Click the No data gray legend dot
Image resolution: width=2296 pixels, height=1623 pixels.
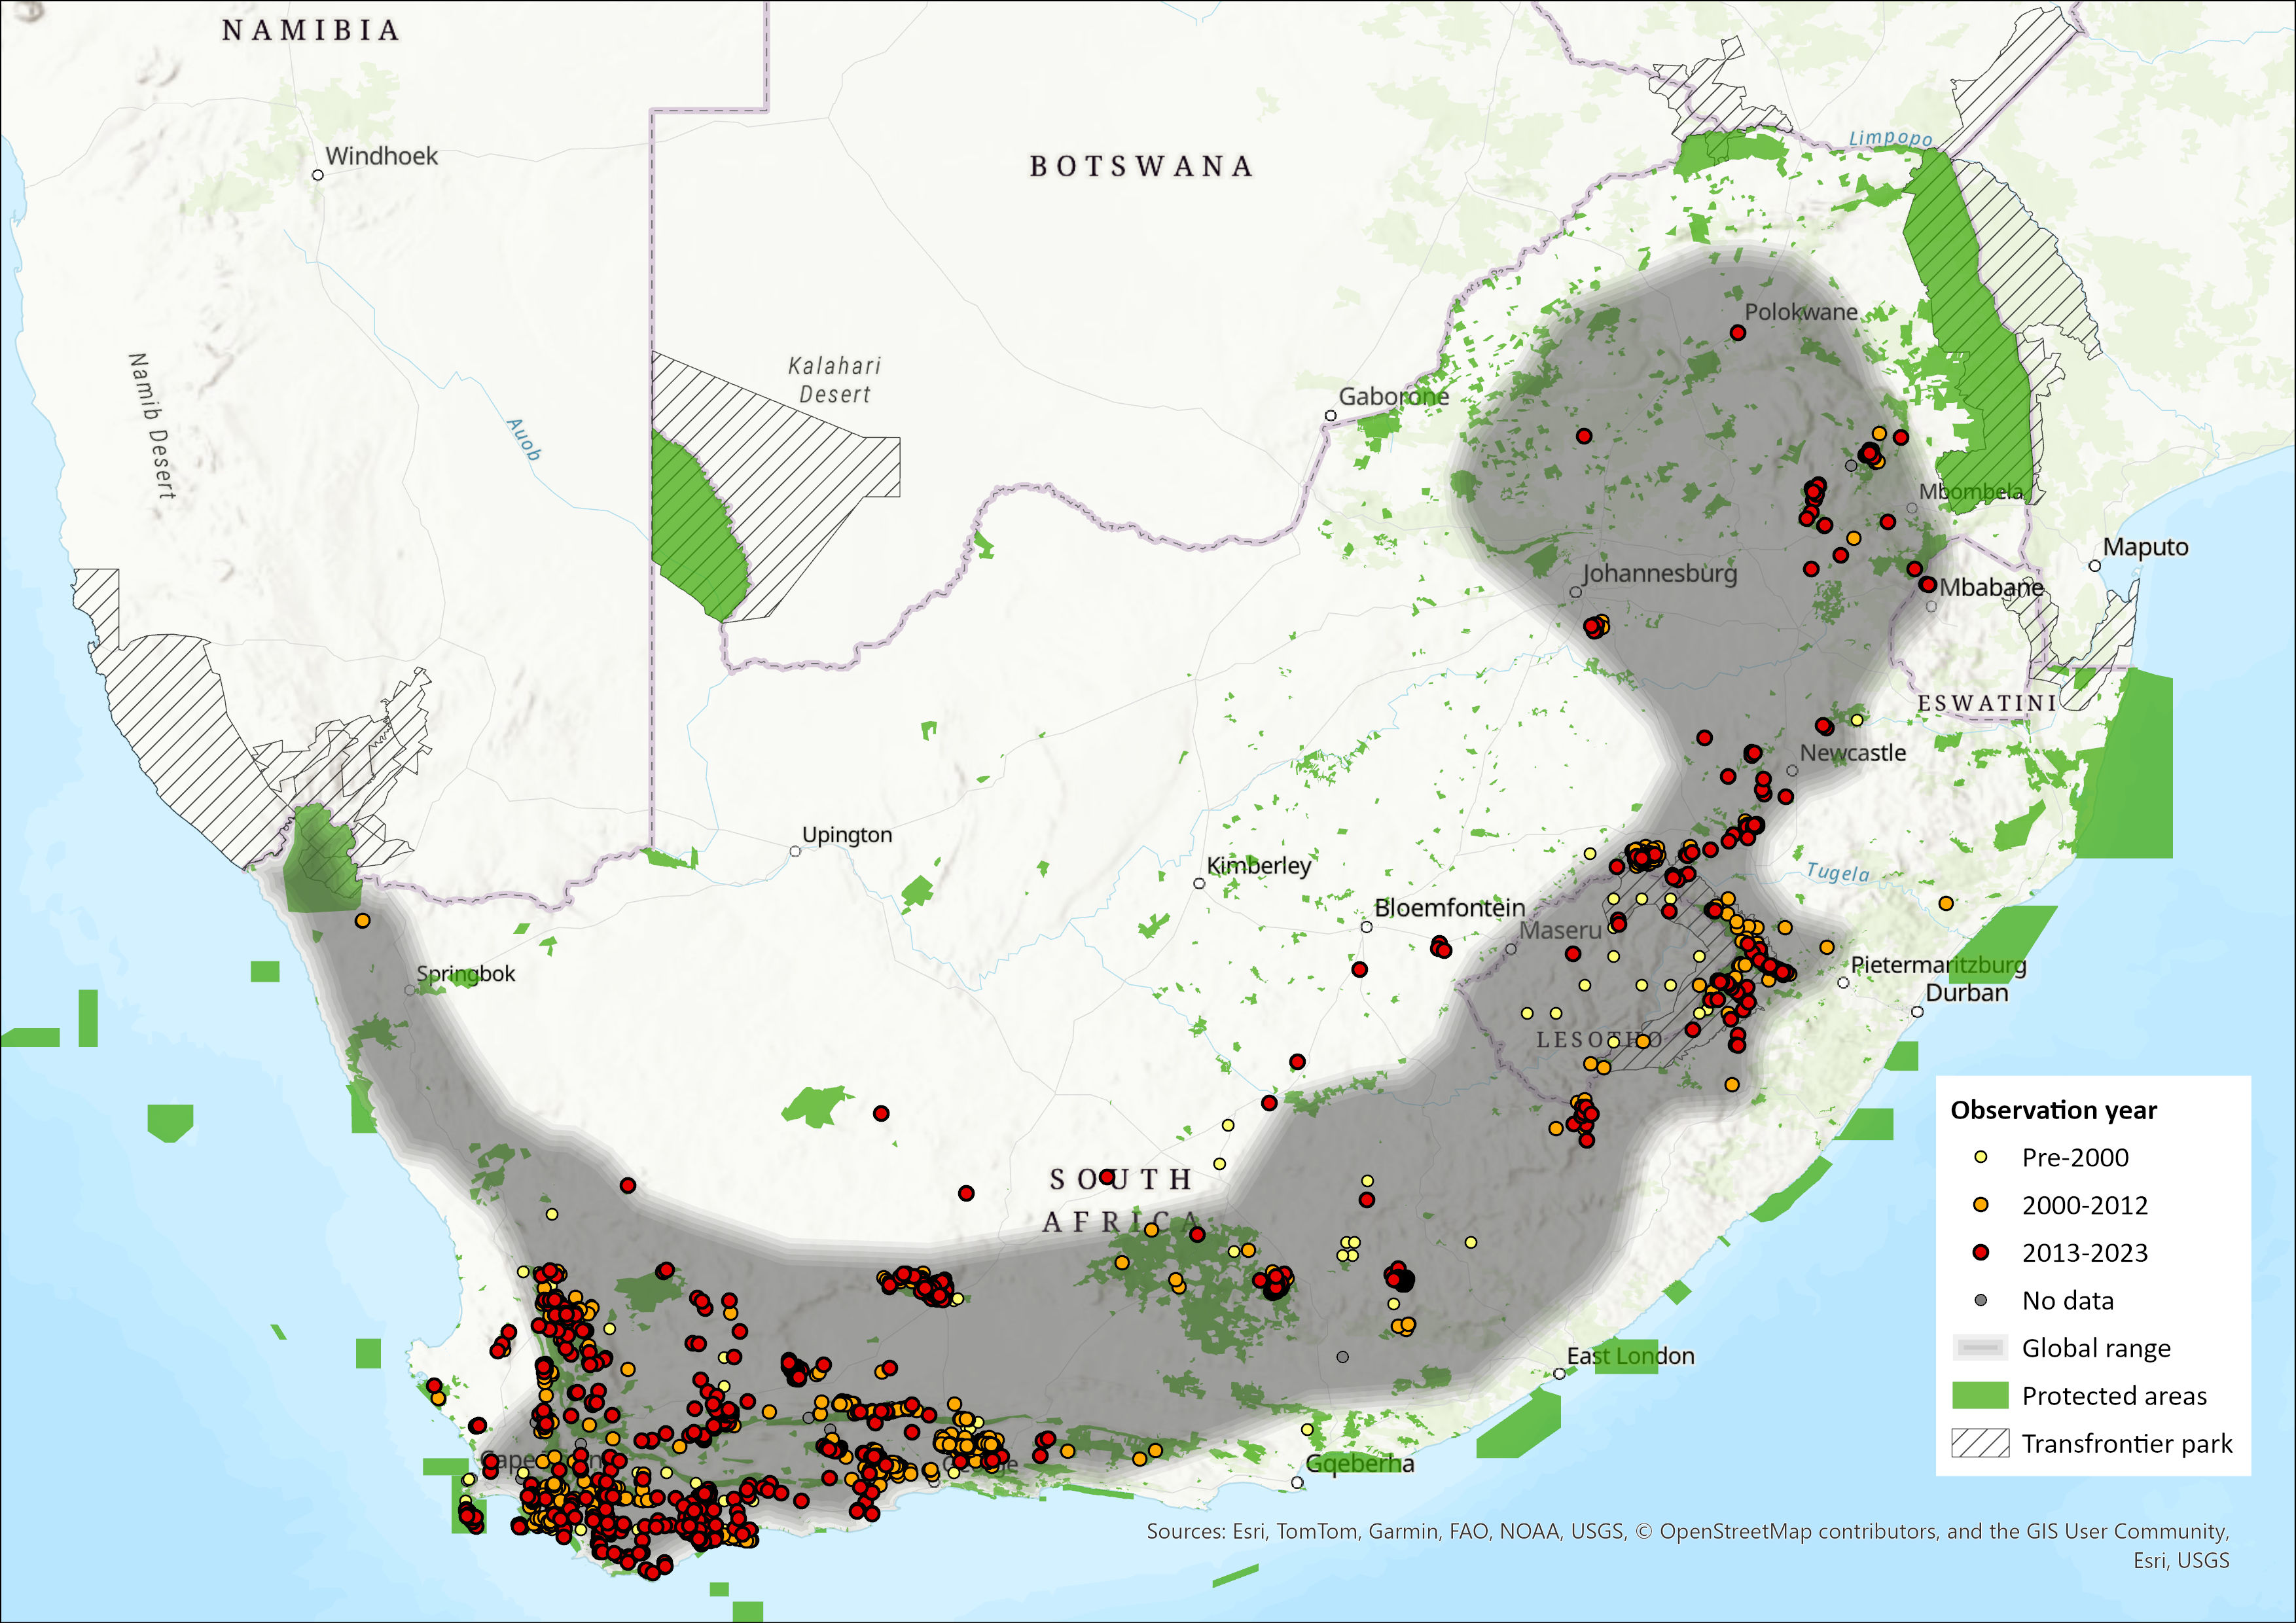(1980, 1300)
